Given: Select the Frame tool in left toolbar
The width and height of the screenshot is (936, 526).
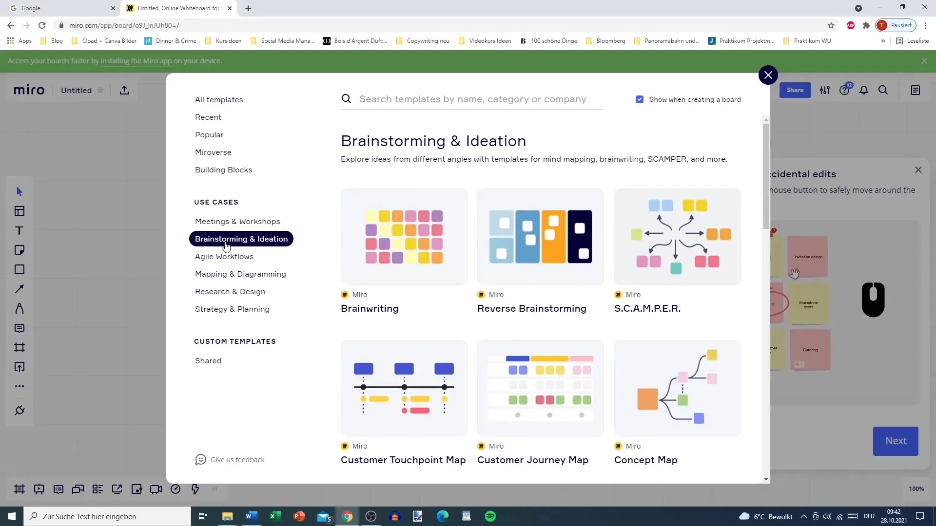Looking at the screenshot, I should coord(19,347).
